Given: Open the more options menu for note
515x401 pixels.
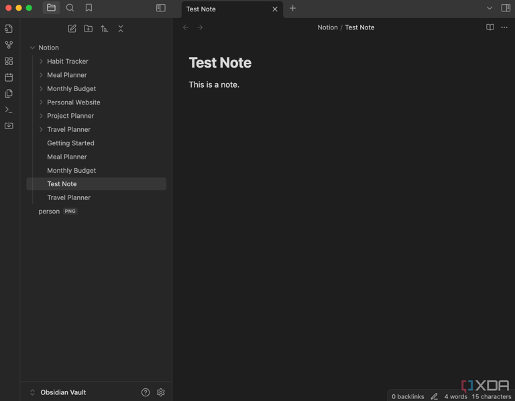Looking at the screenshot, I should click(504, 27).
